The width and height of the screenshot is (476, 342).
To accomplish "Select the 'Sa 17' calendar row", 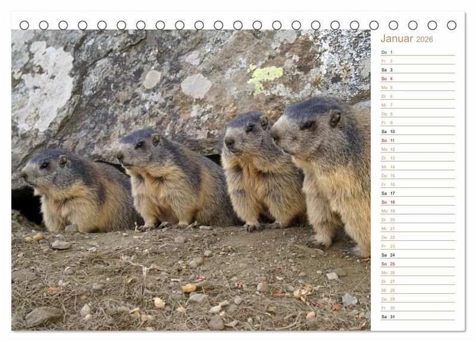I will coord(418,193).
